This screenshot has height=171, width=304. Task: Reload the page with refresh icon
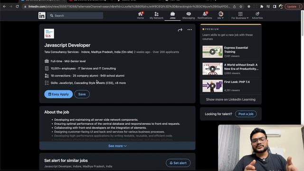pos(17,7)
